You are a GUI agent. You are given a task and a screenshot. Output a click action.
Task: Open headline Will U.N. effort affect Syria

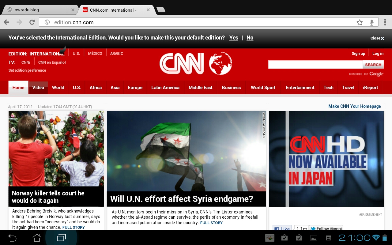point(182,199)
